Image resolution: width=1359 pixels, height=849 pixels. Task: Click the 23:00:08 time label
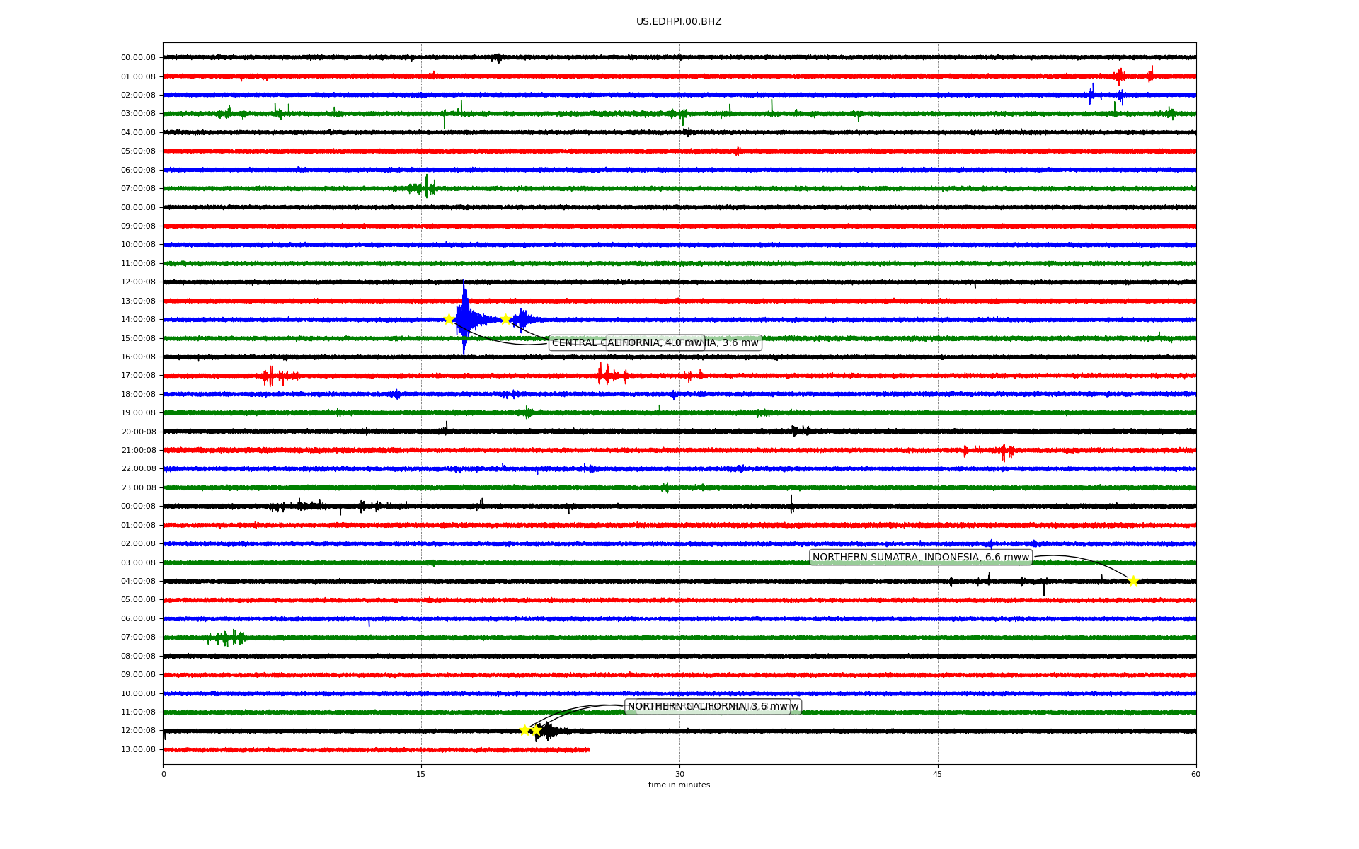138,488
